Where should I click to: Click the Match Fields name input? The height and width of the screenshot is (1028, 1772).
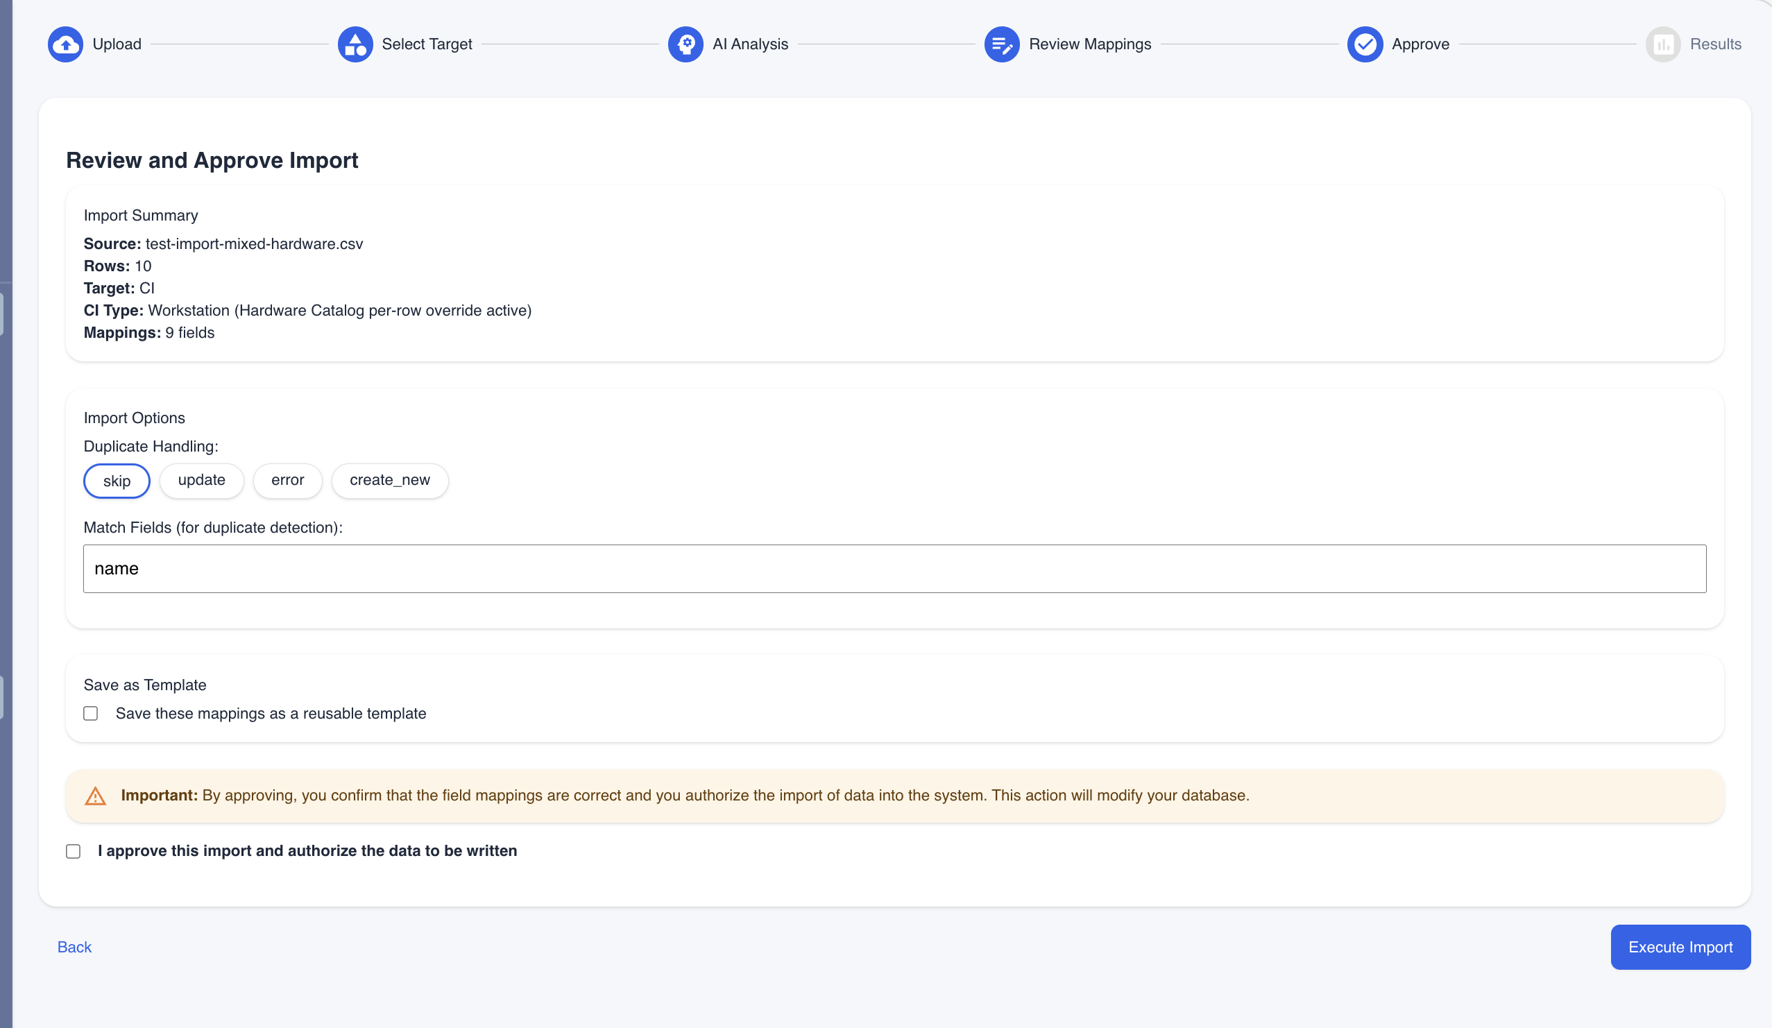pos(894,568)
